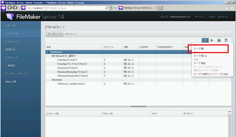Click 閉じました status of FMServer_Sample.fmp12
Image resolution: width=236 pixels, height=137 pixels.
(x=129, y=84)
